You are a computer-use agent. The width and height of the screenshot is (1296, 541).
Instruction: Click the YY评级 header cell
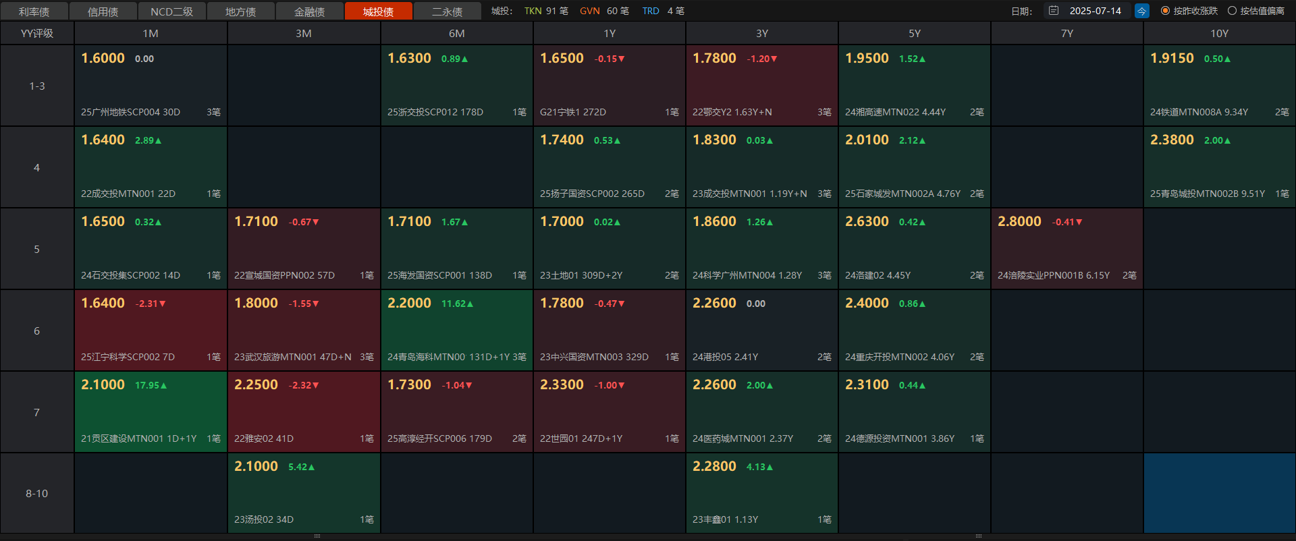pos(37,33)
